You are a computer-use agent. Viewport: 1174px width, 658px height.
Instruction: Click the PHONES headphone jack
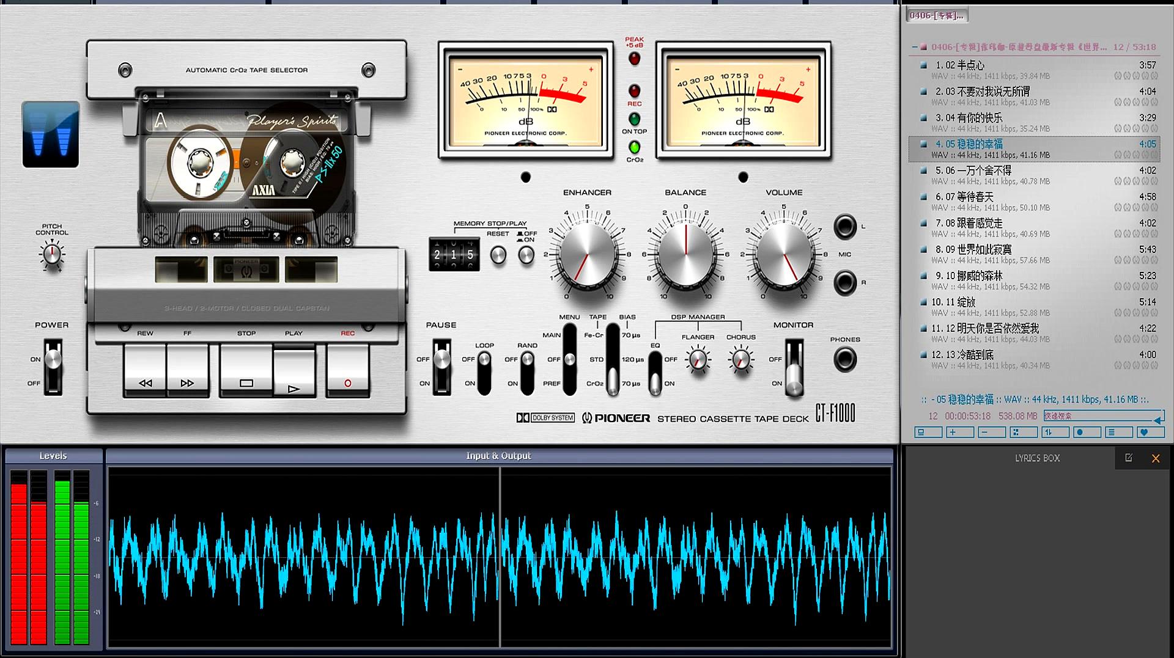845,359
